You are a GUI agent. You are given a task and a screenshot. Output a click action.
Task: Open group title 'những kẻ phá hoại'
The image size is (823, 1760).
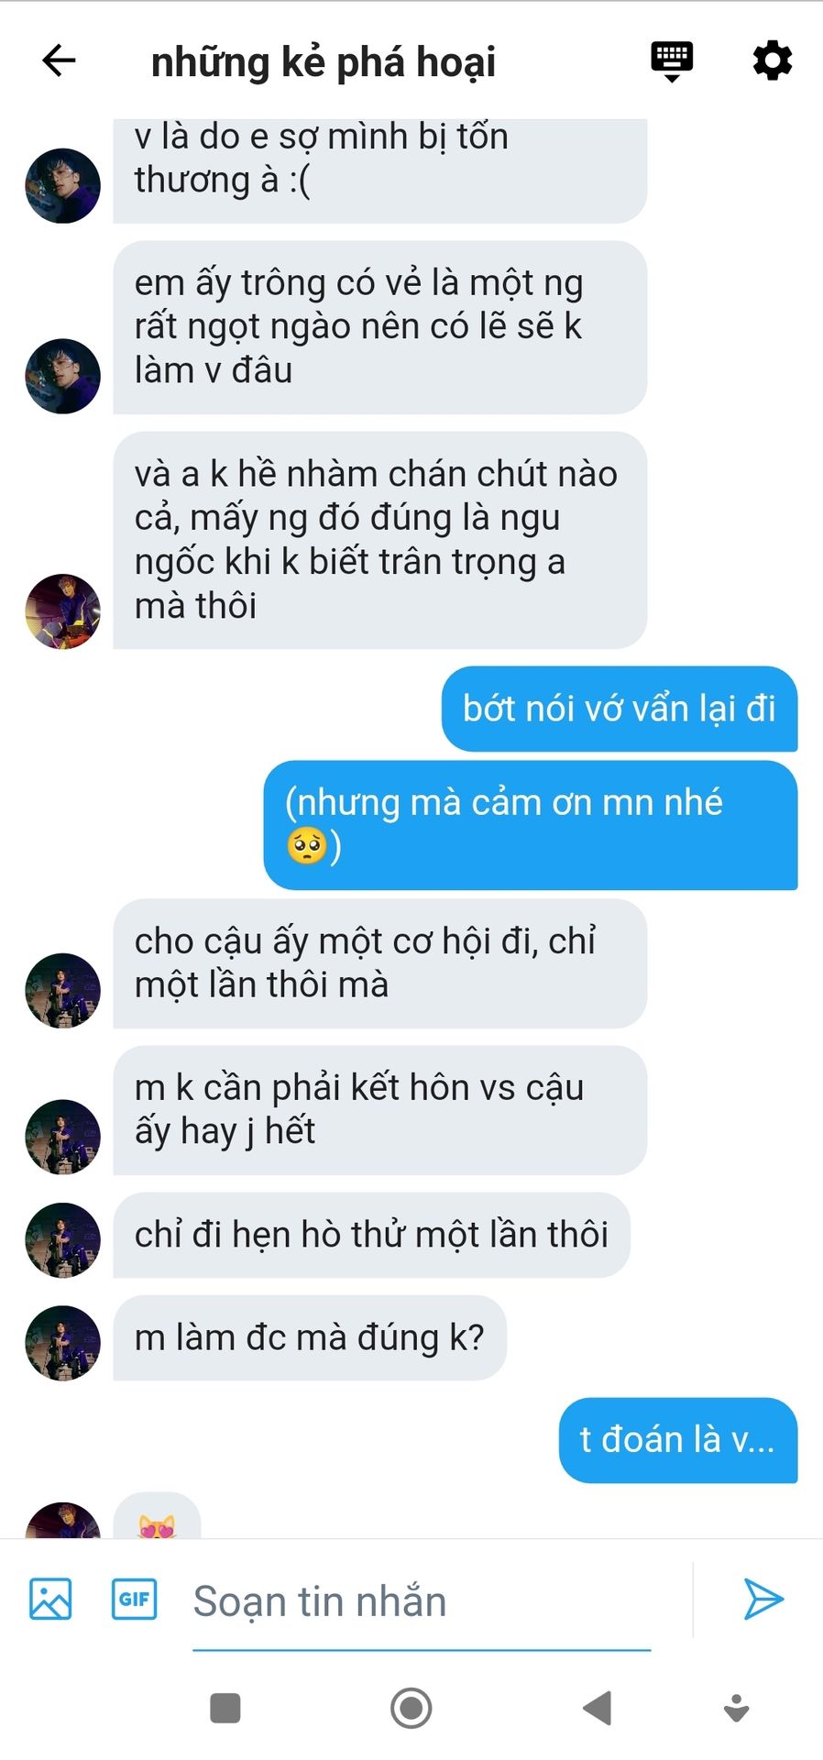324,62
